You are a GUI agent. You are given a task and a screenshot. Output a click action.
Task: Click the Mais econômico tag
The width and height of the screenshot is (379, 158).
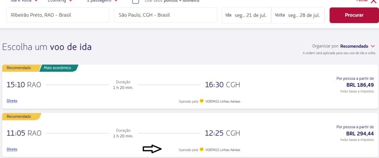(58, 68)
